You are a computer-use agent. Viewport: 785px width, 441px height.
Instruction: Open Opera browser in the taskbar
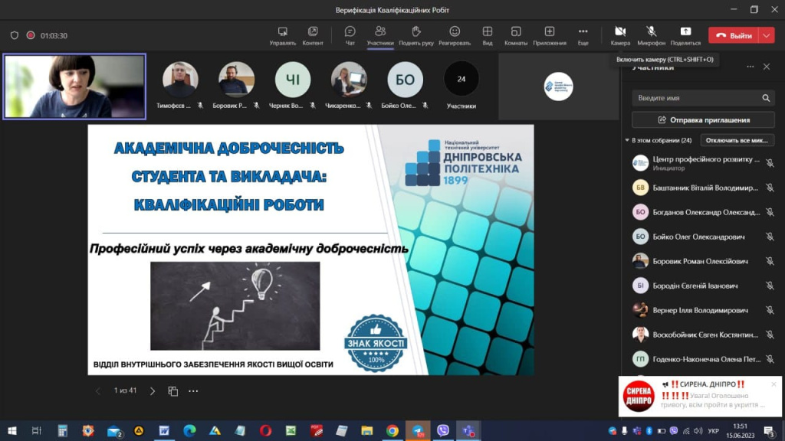click(265, 430)
